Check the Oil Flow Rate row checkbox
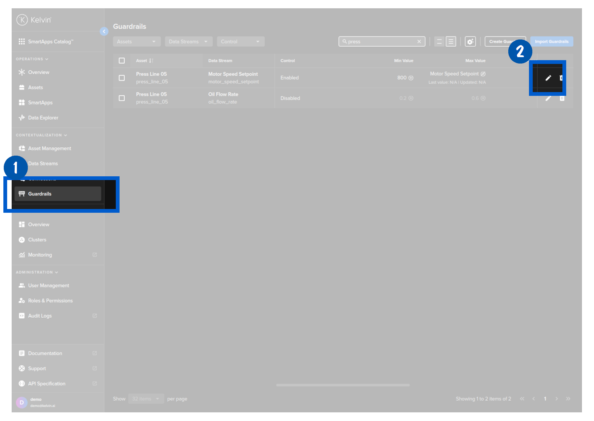 pos(122,98)
